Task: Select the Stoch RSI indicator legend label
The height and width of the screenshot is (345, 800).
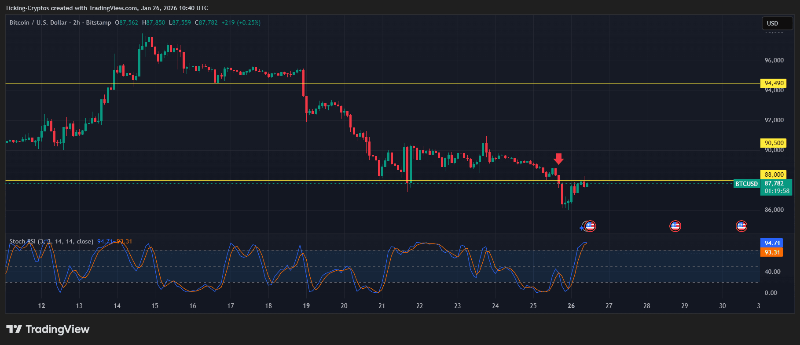Action: coord(51,241)
